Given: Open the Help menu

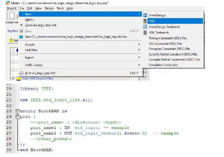Looking at the screenshot, I should 70,8.
